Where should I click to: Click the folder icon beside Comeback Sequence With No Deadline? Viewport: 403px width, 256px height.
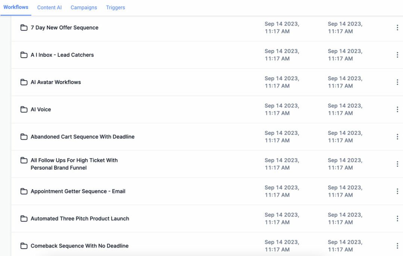[24, 246]
